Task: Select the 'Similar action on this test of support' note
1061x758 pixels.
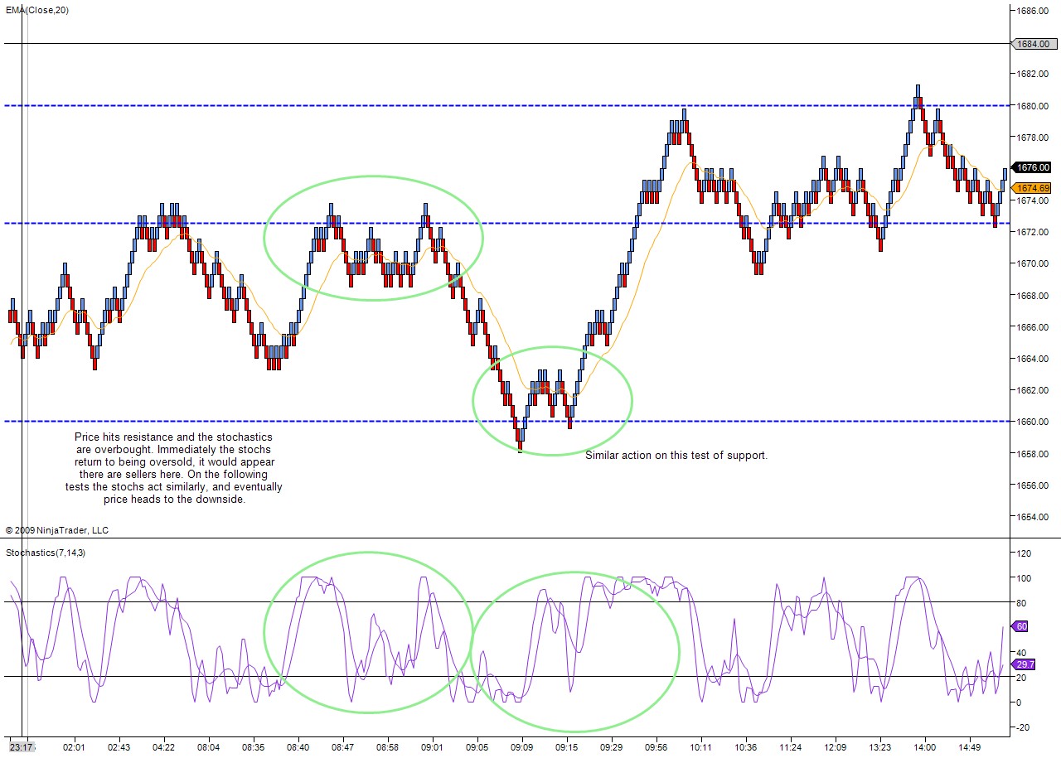Action: (x=676, y=455)
